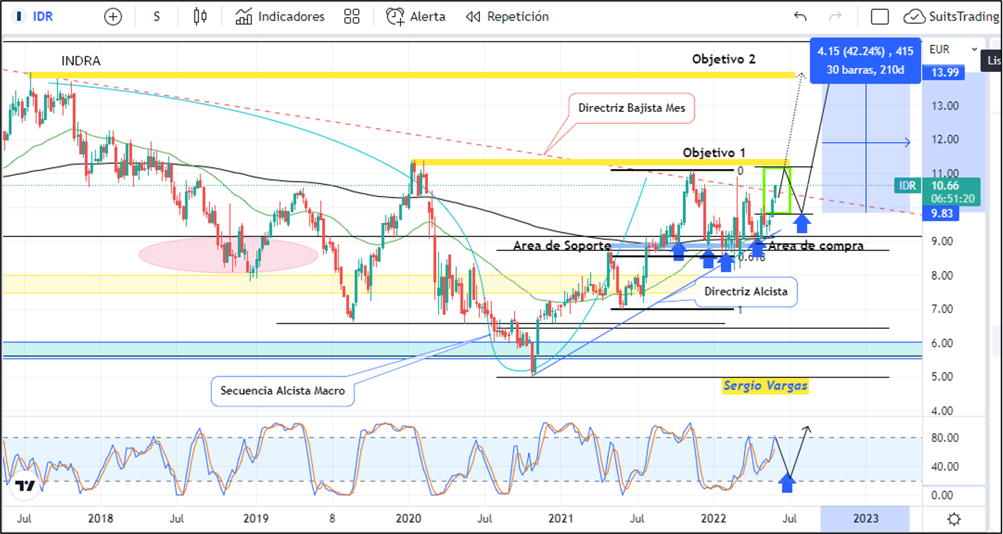The width and height of the screenshot is (1003, 534).
Task: Click the 10.66 IDR price label
Action: (945, 186)
